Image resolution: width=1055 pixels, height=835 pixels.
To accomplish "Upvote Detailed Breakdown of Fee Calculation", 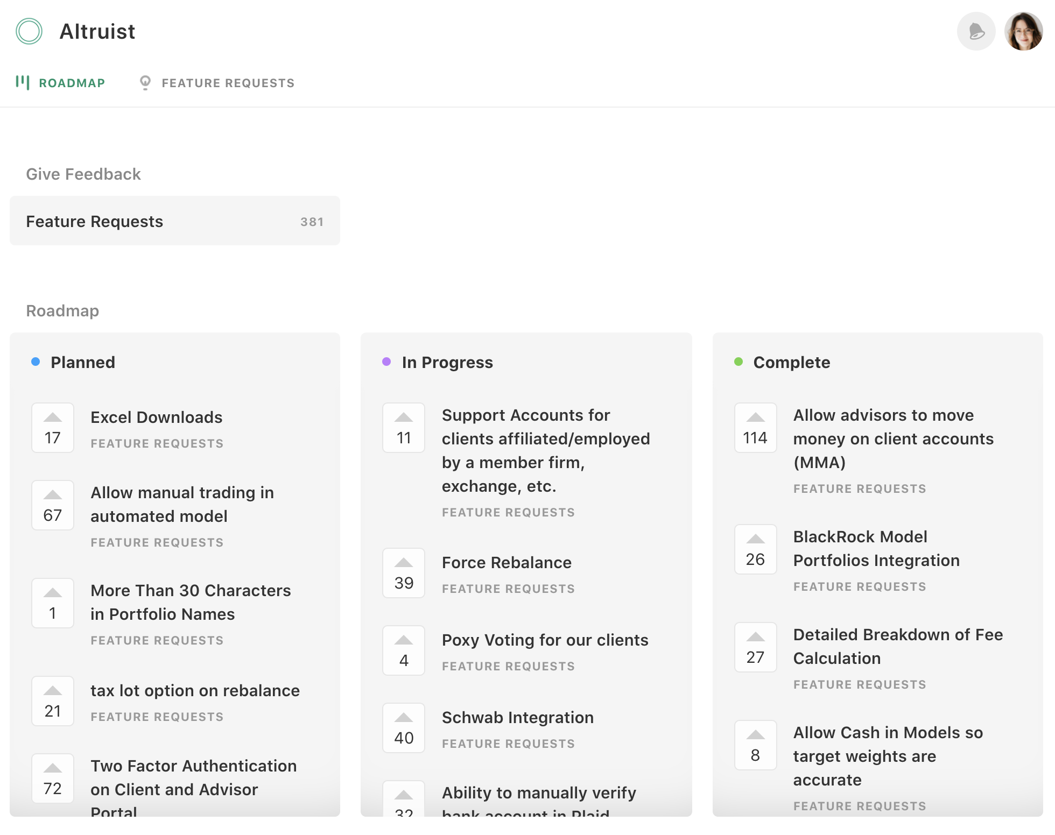I will (x=756, y=647).
